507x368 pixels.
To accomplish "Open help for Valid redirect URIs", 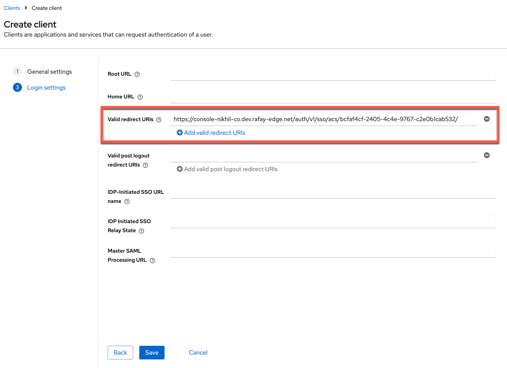I will tap(159, 120).
